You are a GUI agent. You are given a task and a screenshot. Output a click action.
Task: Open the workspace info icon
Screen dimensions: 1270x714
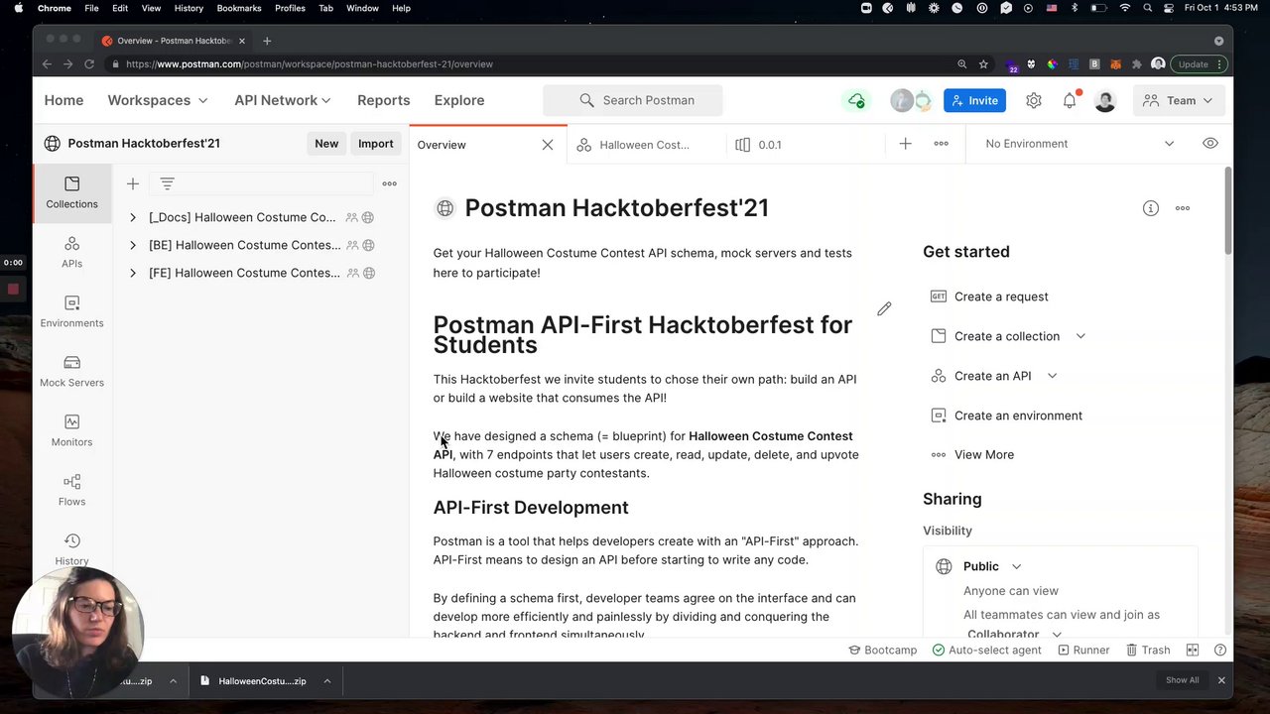1150,208
